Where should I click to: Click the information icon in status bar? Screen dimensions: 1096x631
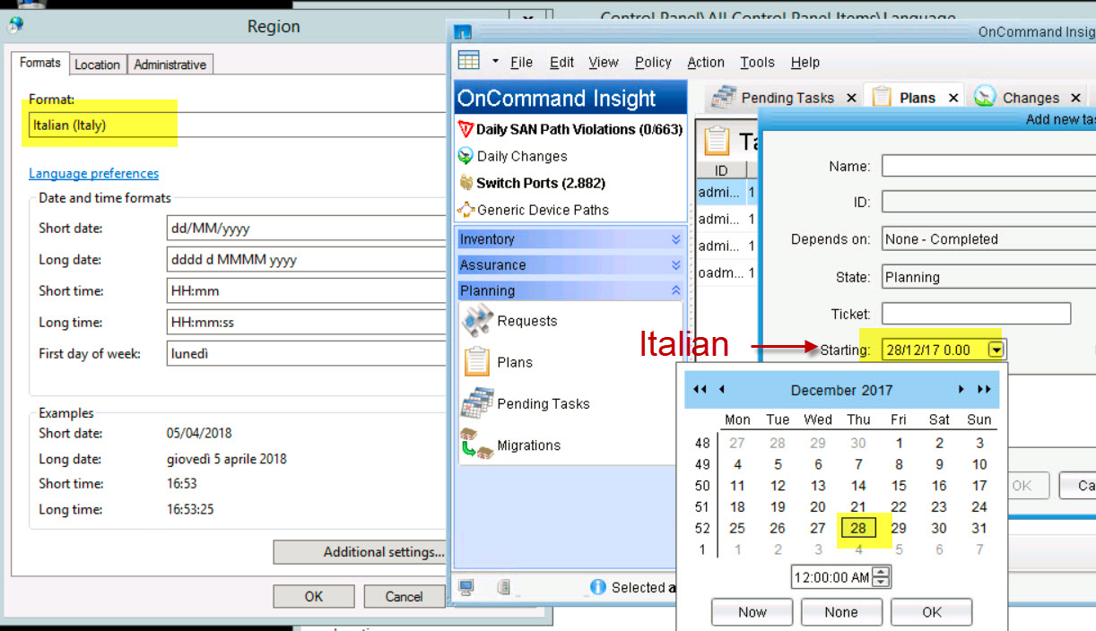(599, 587)
